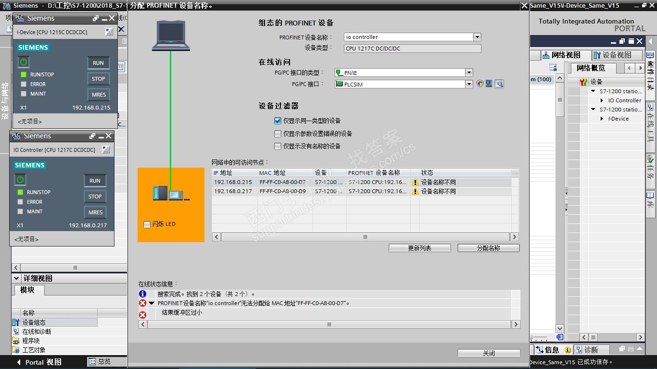This screenshot has height=369, width=657.
Task: Click RUN button in IO Controller PLCSIM
Action: point(95,181)
